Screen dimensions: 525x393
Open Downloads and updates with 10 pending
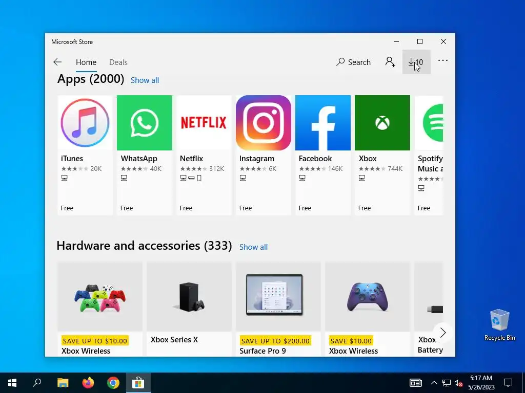coord(416,62)
